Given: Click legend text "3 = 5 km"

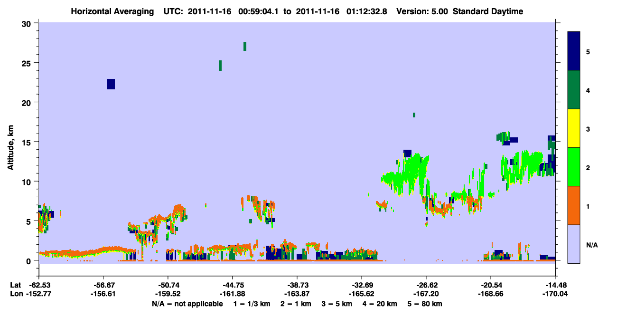Looking at the screenshot, I should point(337,304).
